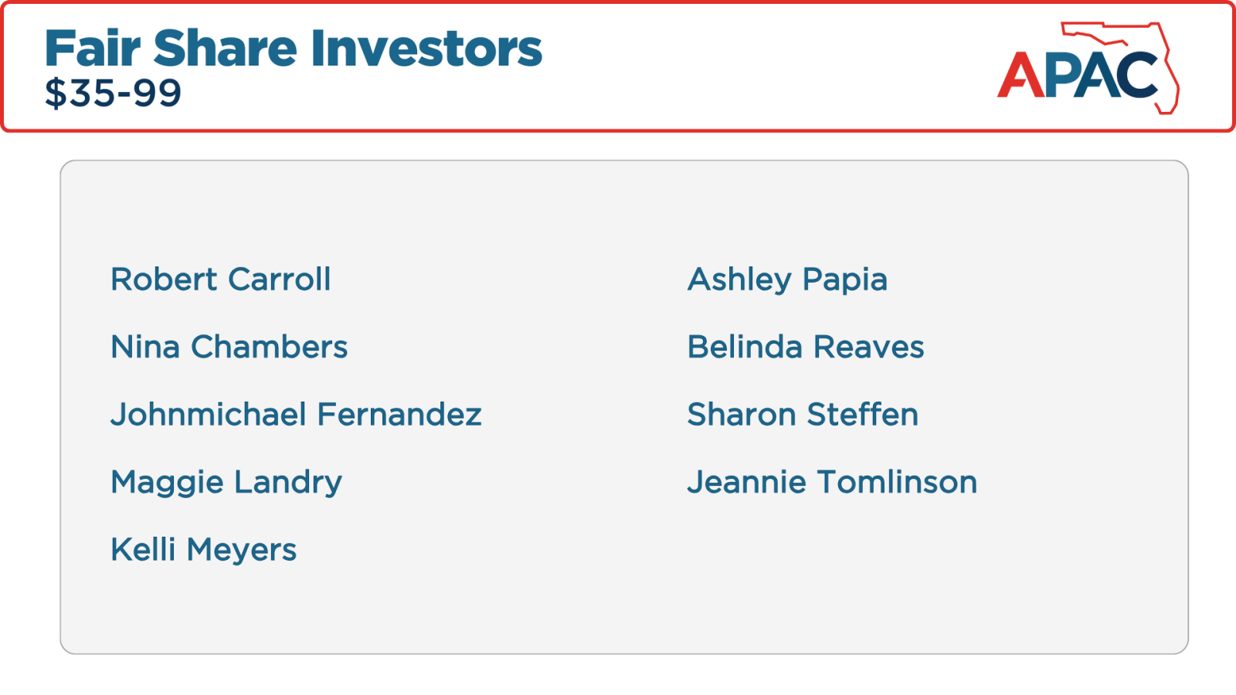Select the name Nina Chambers
This screenshot has height=695, width=1236.
coord(229,347)
